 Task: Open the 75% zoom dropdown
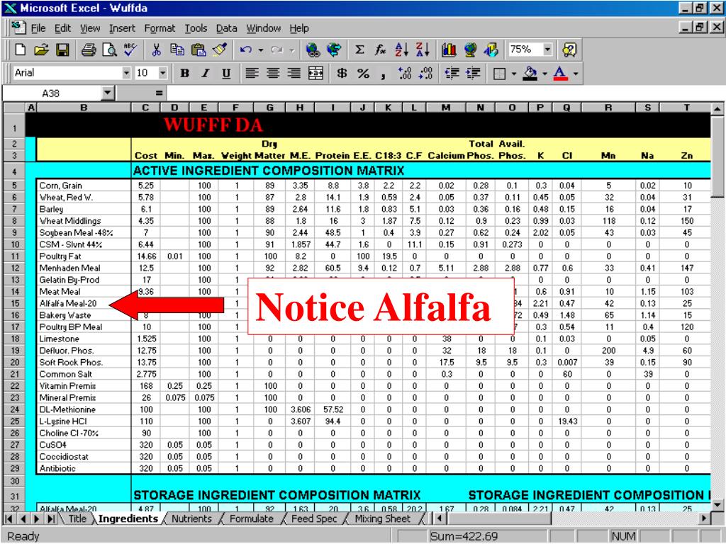pyautogui.click(x=548, y=50)
